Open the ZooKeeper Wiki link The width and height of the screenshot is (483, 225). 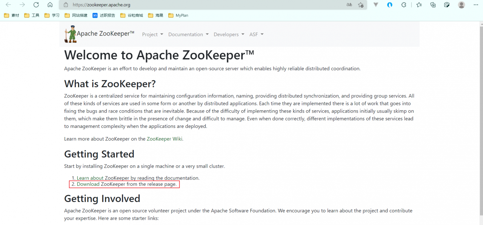[165, 139]
